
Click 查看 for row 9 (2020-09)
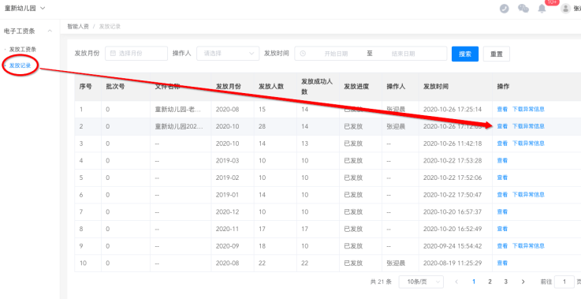(502, 245)
